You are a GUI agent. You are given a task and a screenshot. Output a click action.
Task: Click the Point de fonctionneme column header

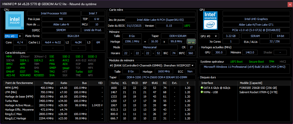[x=19, y=83]
